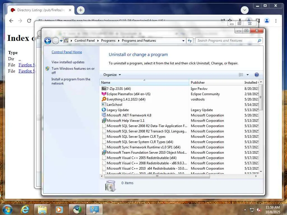The height and width of the screenshot is (215, 287).
Task: Sort list by Publisher column
Action: coord(216,83)
